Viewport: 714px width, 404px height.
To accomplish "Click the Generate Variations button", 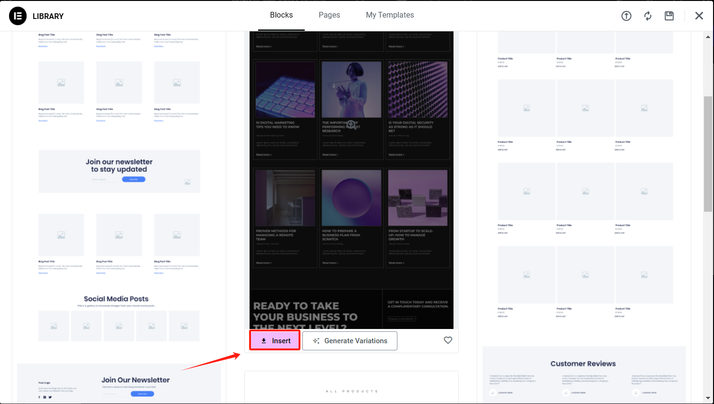I will [349, 340].
